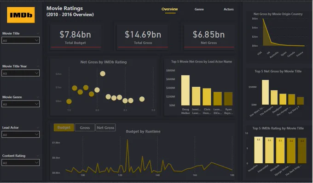This screenshot has height=183, width=313.
Task: Collapse the Lead Actor slicer chevron
Action: 38,128
